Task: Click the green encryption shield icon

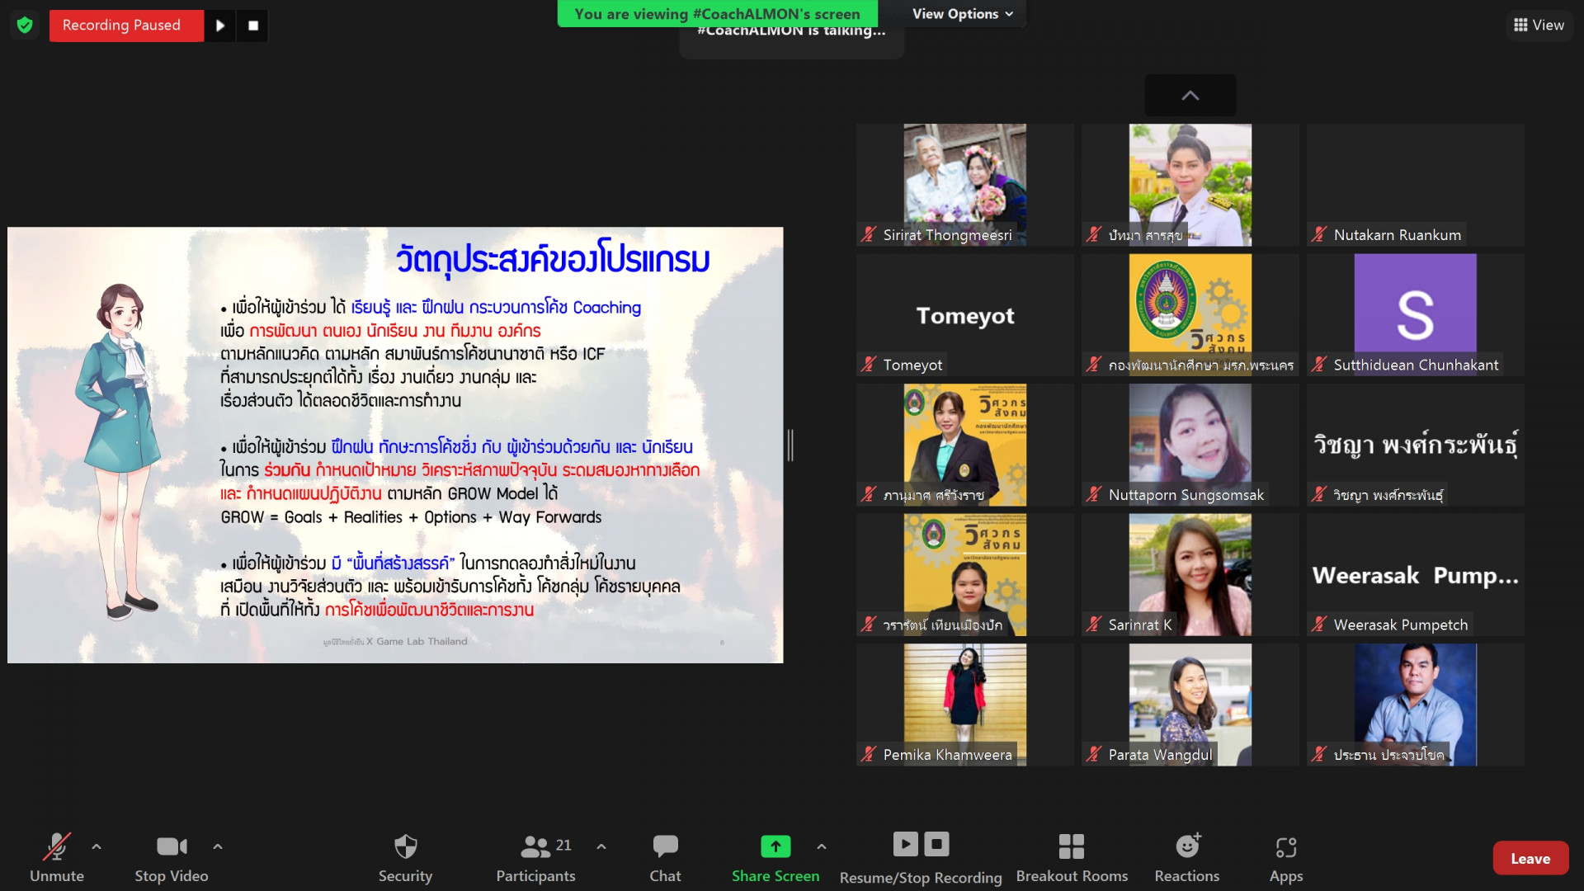Action: (x=25, y=26)
